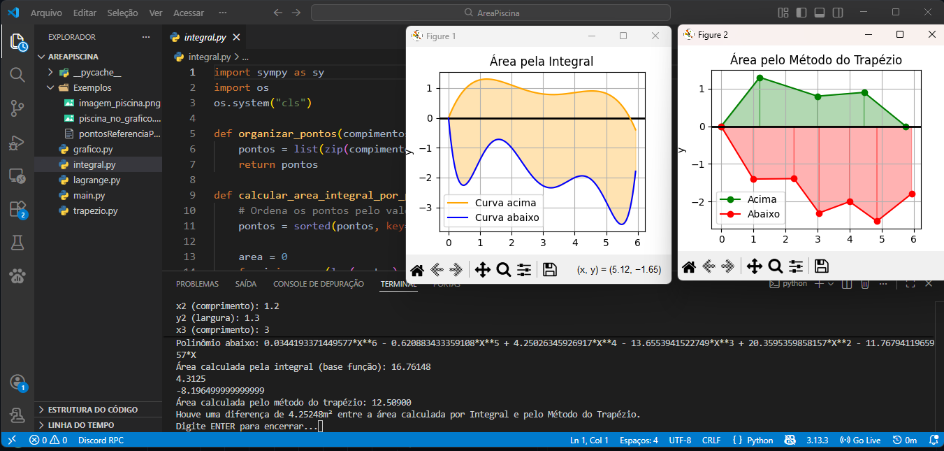The height and width of the screenshot is (451, 944).
Task: Reset view with Home icon in Figure 2
Action: point(688,266)
